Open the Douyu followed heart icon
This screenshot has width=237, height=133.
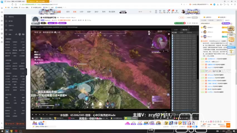pyautogui.click(x=160, y=12)
